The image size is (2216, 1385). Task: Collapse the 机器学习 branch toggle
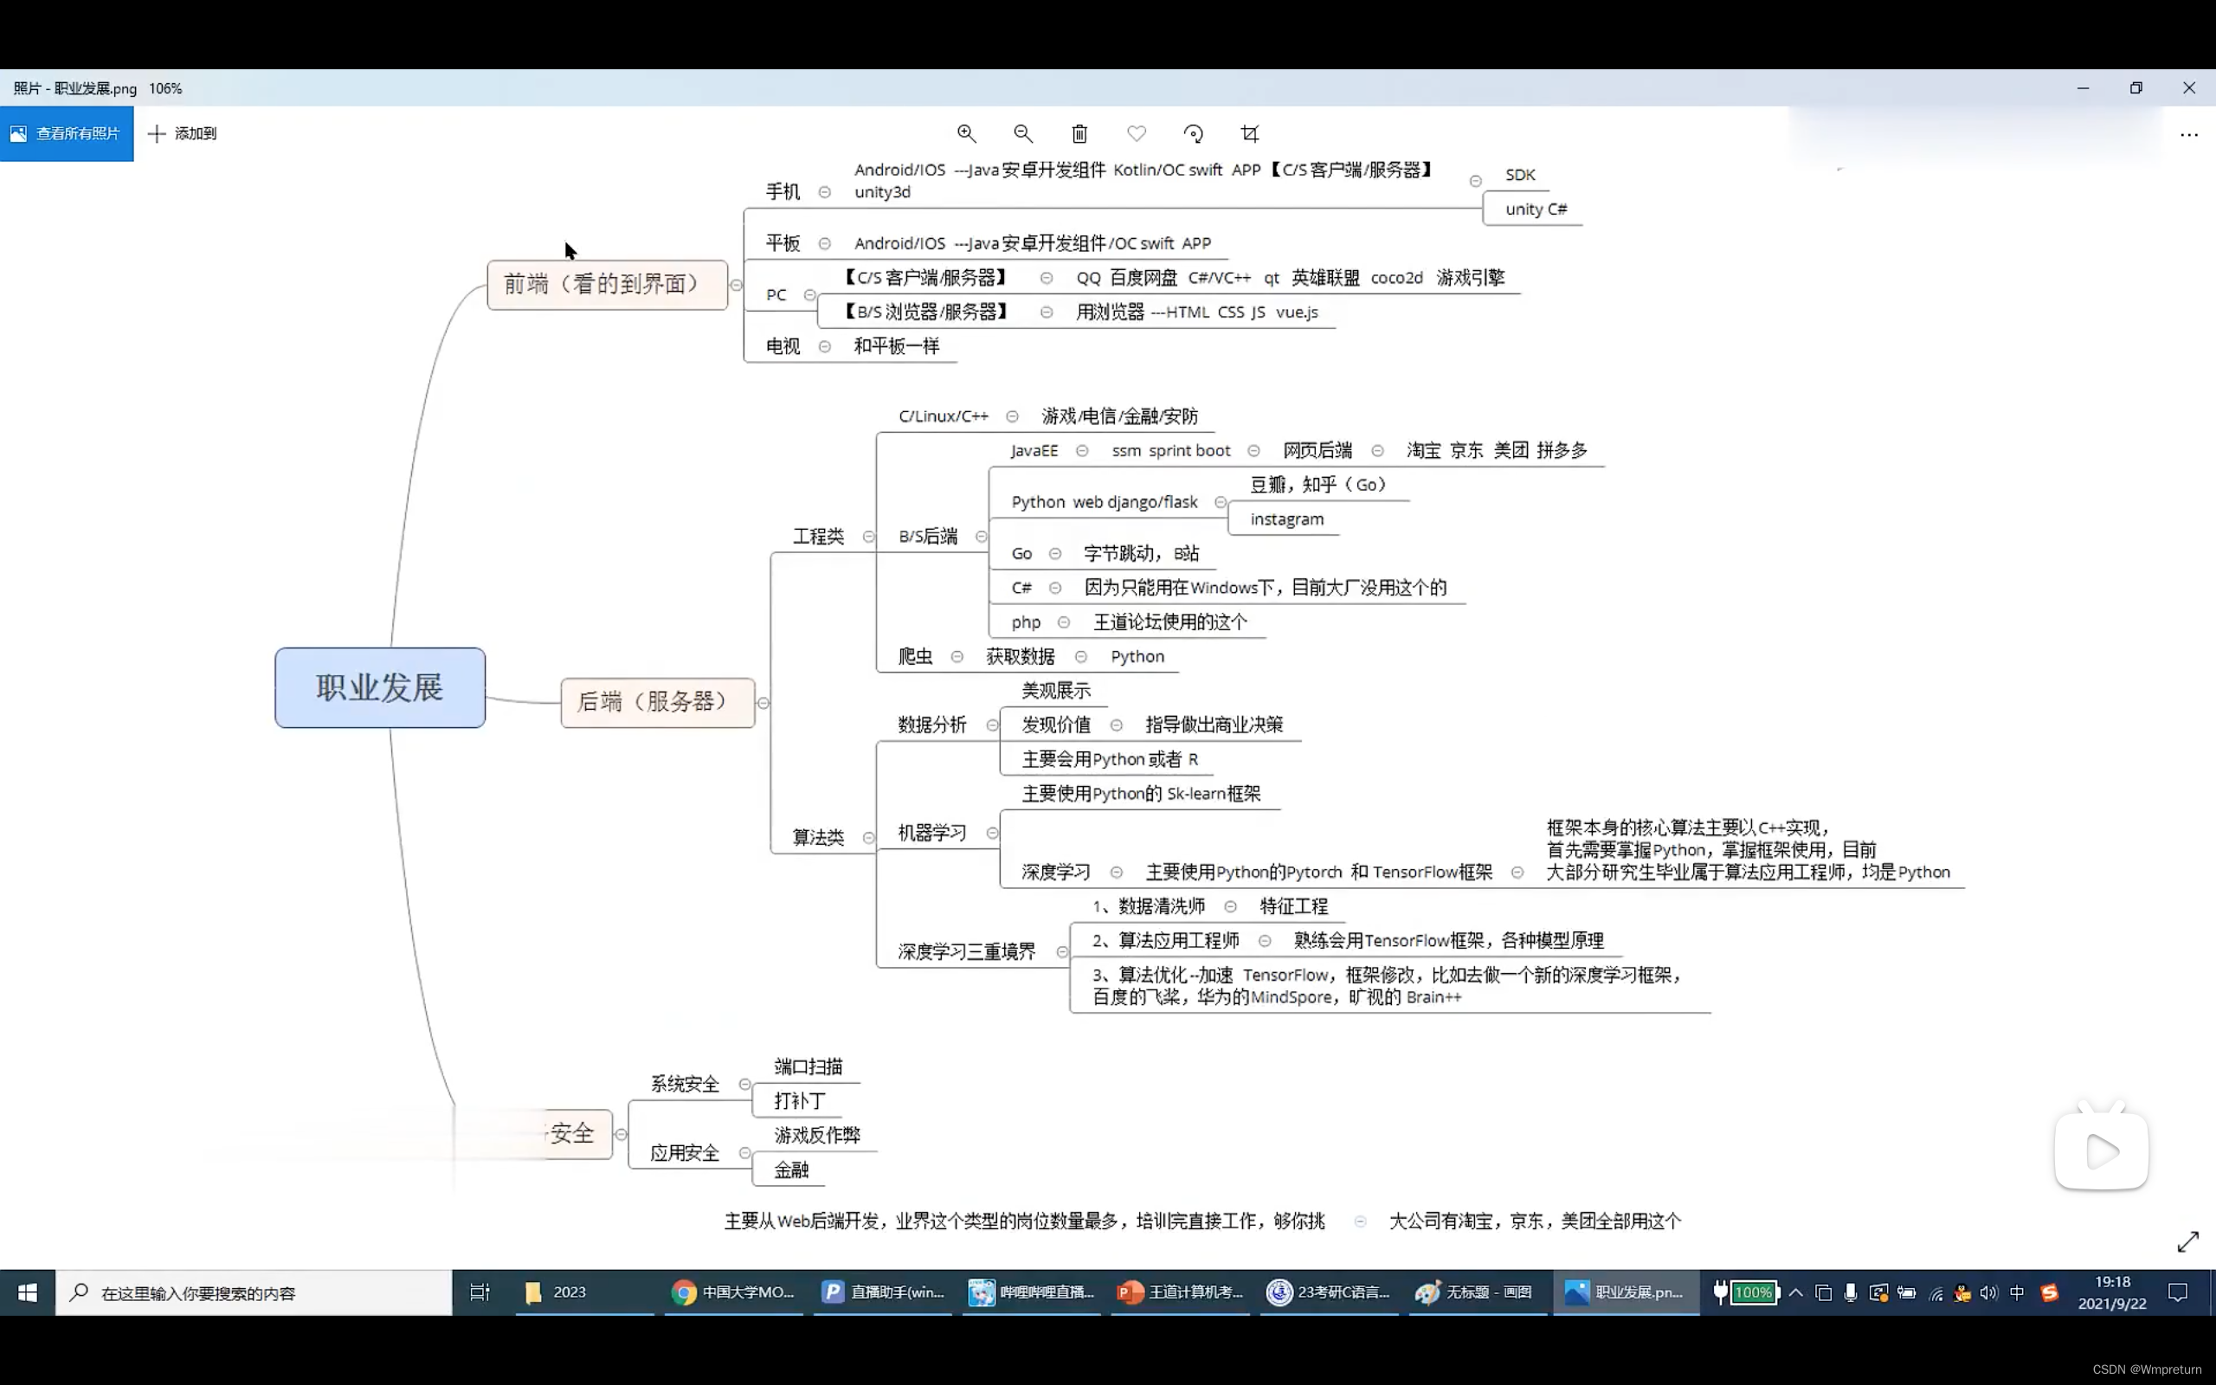(x=992, y=833)
